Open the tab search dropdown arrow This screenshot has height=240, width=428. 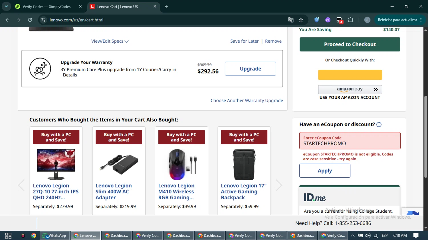[x=6, y=6]
